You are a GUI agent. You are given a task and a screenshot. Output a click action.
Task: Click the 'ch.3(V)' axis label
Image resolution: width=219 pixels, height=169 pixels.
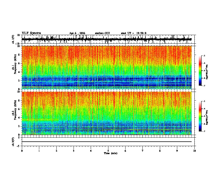pyautogui.click(x=13, y=142)
